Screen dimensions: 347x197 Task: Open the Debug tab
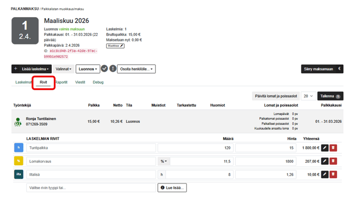[98, 82]
